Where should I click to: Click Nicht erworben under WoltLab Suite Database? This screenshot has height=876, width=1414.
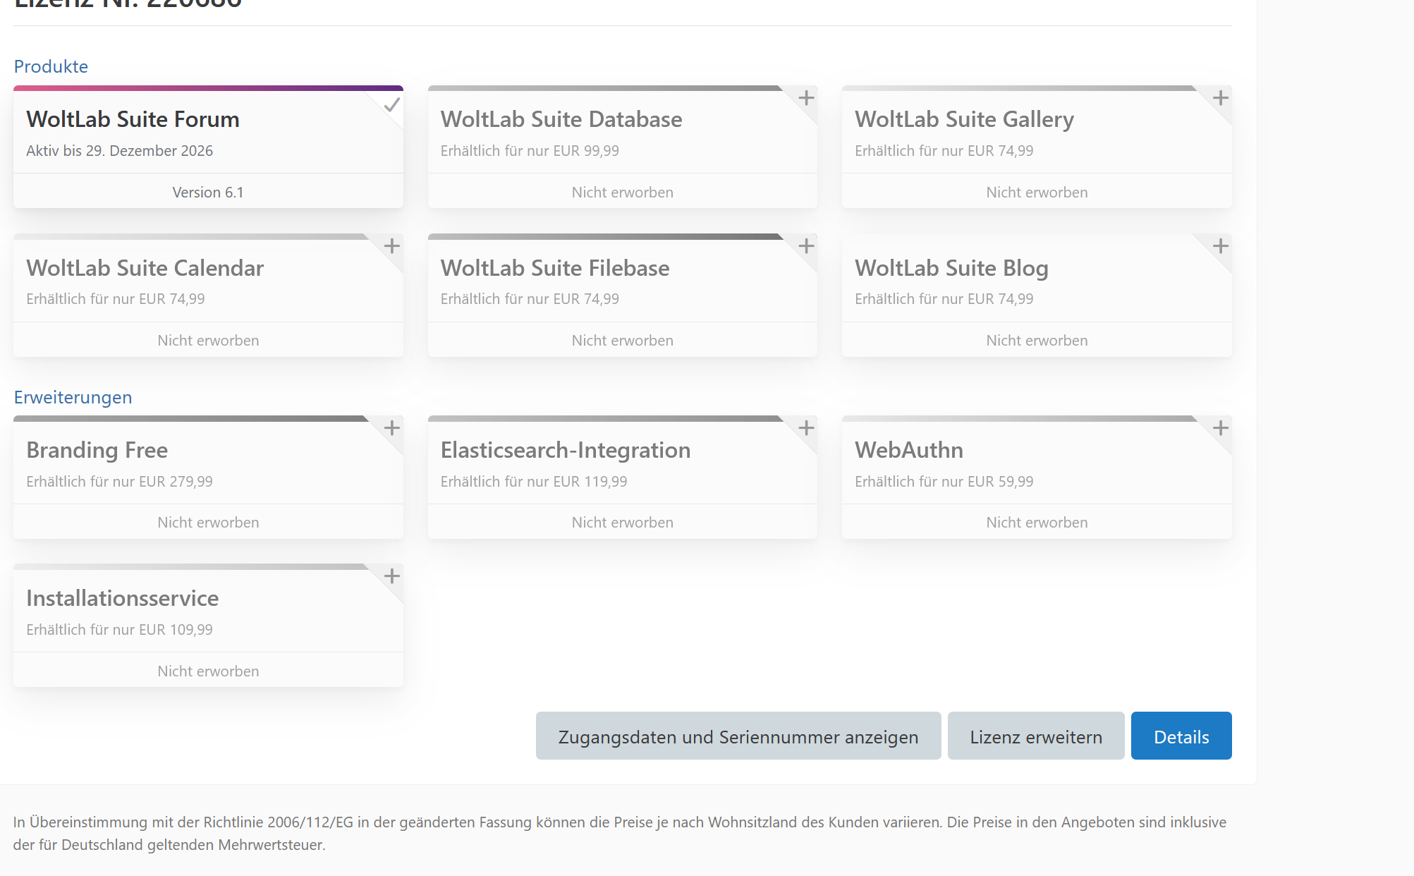[x=622, y=193]
